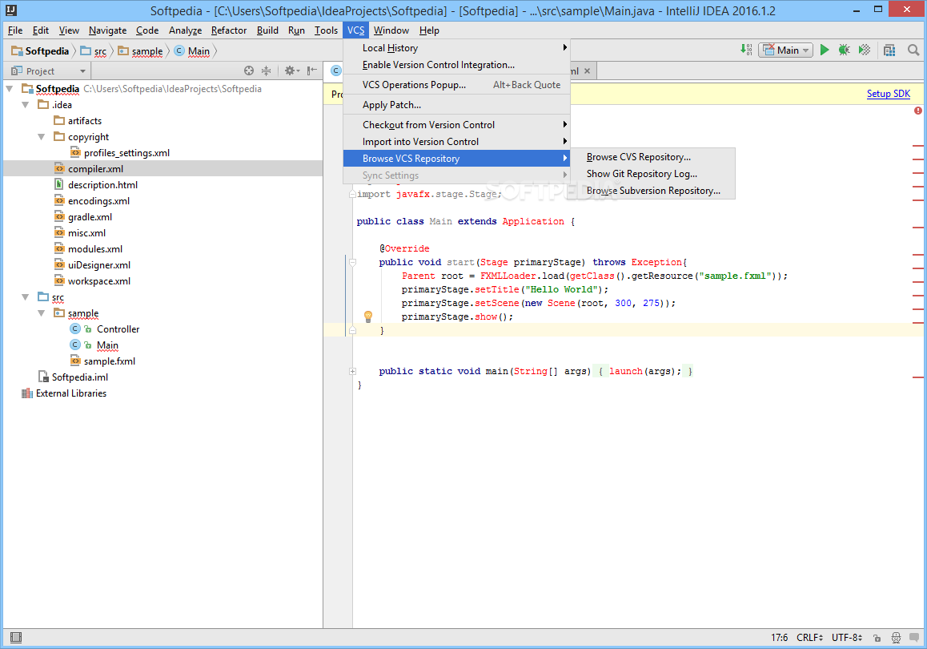Collapse the copyright folder node

(x=42, y=137)
